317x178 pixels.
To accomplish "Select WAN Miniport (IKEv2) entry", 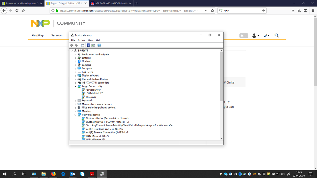I will (x=97, y=136).
